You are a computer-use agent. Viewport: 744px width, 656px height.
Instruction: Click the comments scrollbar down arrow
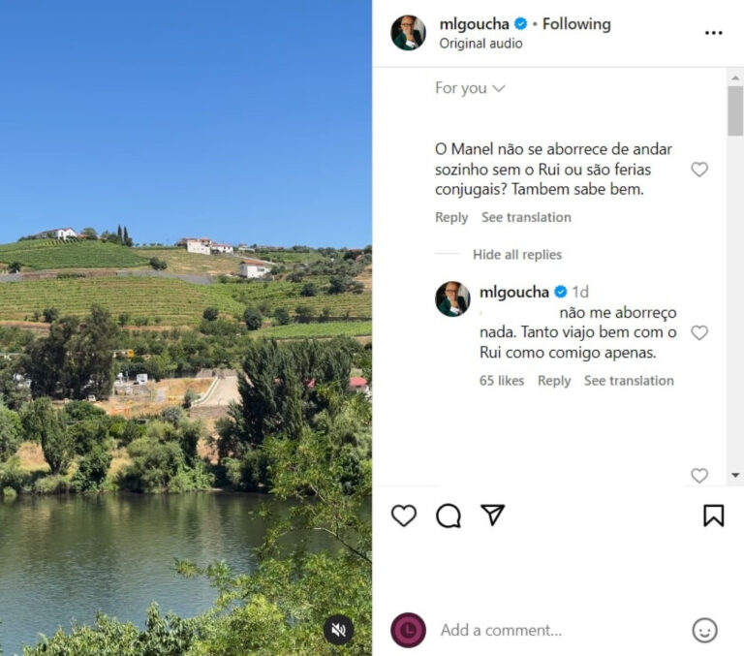pyautogui.click(x=735, y=475)
